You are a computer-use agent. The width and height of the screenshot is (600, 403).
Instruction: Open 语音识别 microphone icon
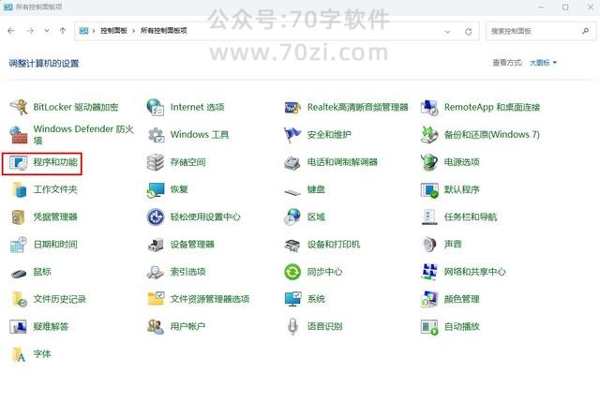tap(292, 326)
